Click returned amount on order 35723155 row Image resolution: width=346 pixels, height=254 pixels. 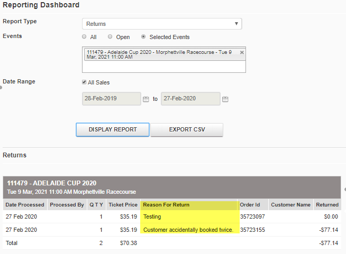[x=329, y=230]
